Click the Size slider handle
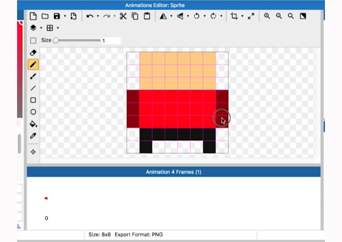 point(56,40)
